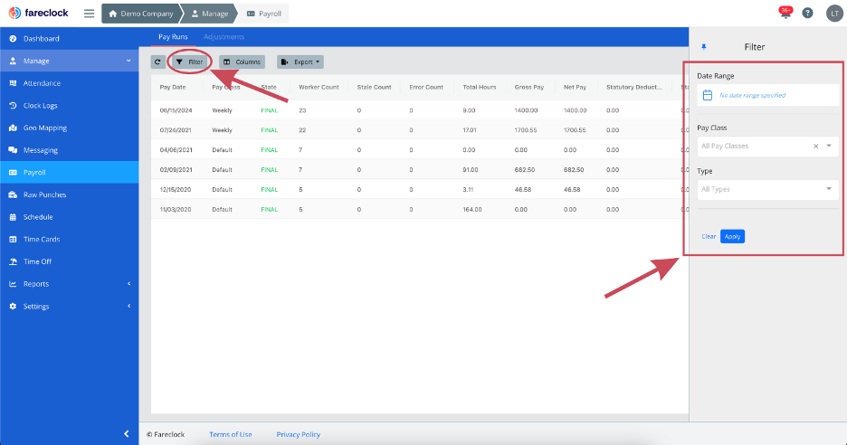Screen dimensions: 847x445
Task: Open the LT user avatar menu
Action: click(x=834, y=14)
